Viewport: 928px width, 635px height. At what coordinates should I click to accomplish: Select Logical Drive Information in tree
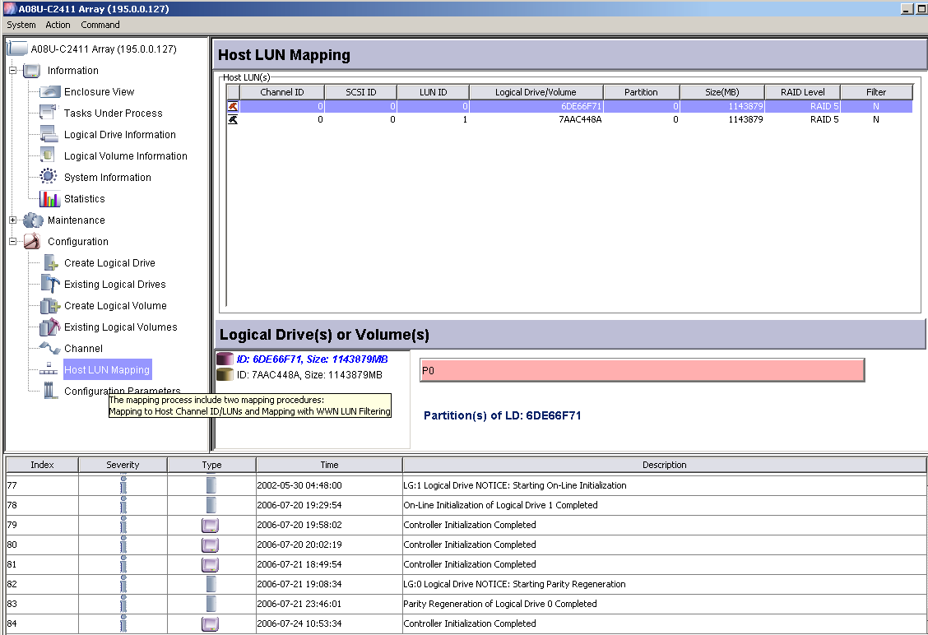120,135
